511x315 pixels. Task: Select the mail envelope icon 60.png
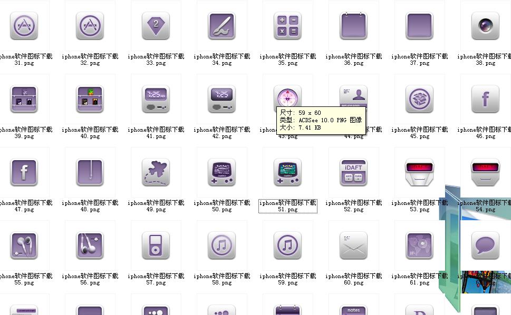[354, 245]
